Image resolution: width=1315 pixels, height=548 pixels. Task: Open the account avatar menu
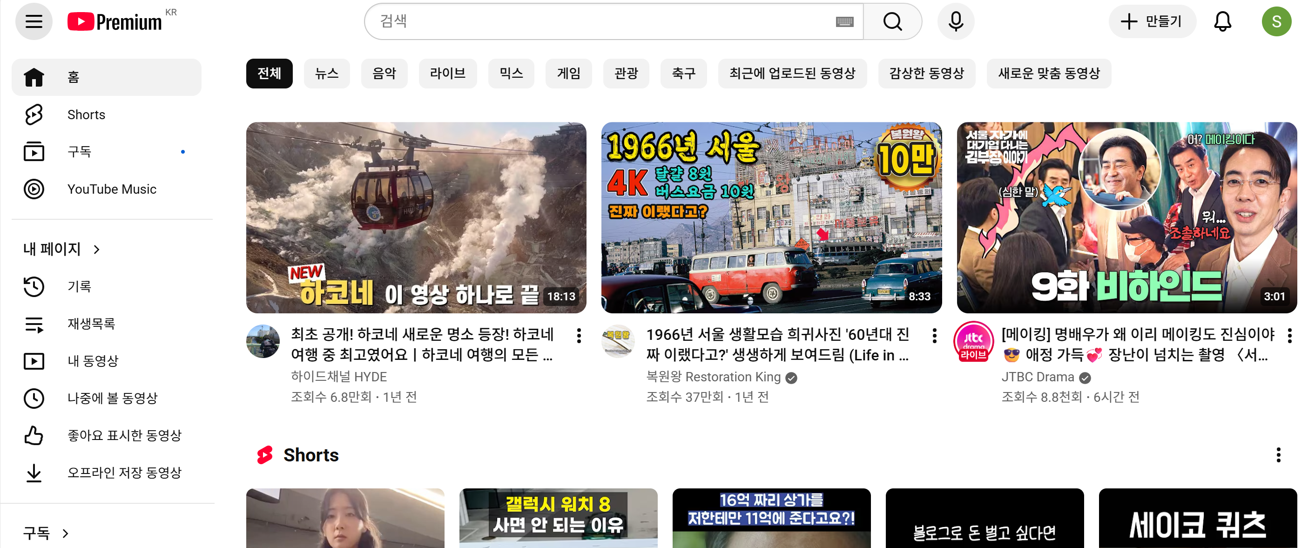click(x=1276, y=21)
